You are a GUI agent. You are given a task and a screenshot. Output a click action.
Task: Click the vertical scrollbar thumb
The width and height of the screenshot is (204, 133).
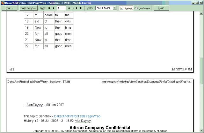pos(201,71)
